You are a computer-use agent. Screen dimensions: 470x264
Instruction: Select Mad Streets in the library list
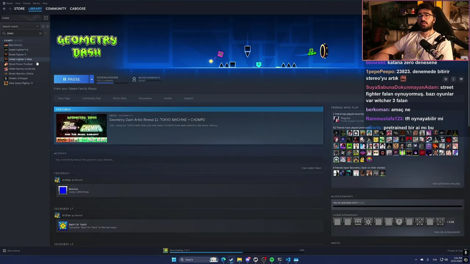click(15, 45)
